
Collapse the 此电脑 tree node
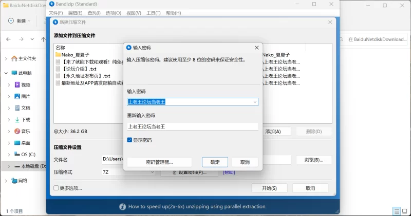[x=6, y=73]
